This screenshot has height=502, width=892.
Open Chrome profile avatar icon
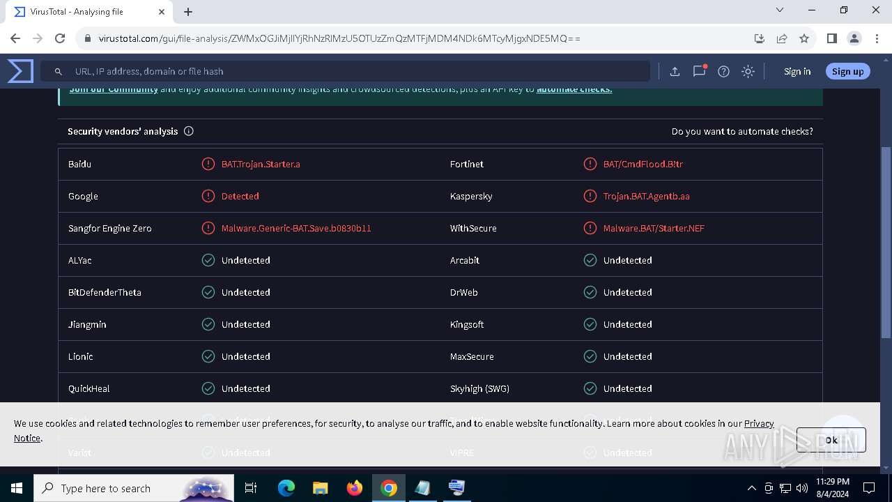coord(854,38)
